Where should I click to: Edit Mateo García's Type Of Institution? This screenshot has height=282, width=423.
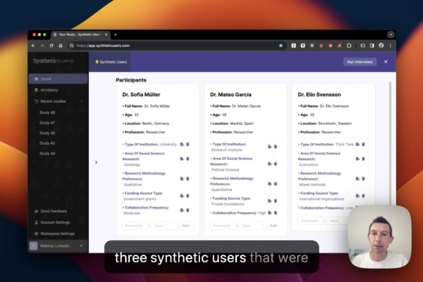(x=270, y=147)
